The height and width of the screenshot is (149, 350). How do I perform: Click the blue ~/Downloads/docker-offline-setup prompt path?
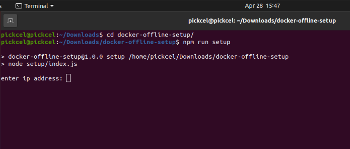(117, 42)
